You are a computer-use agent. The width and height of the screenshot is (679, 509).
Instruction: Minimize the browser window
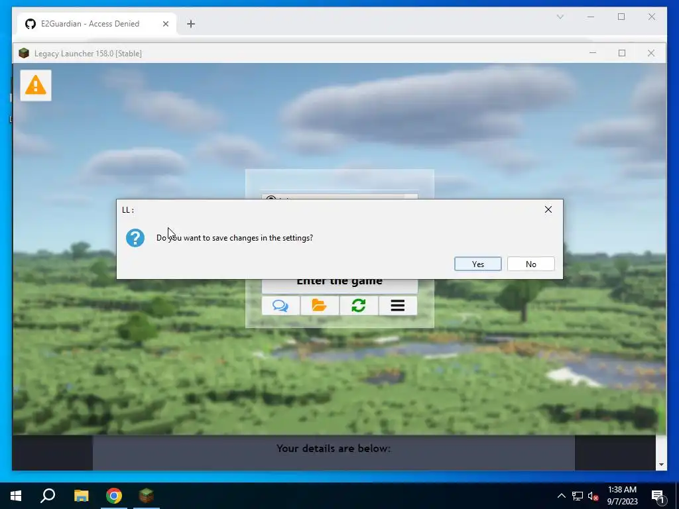click(x=591, y=17)
